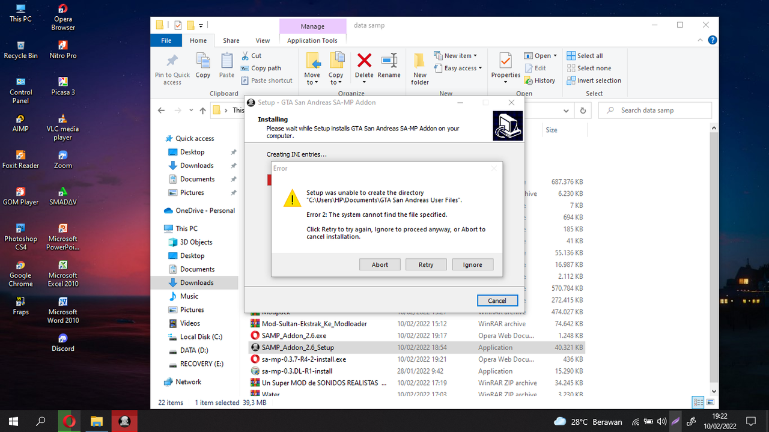Screen dimensions: 769x432
Task: Select Desktop under Quick access
Action: [192, 152]
